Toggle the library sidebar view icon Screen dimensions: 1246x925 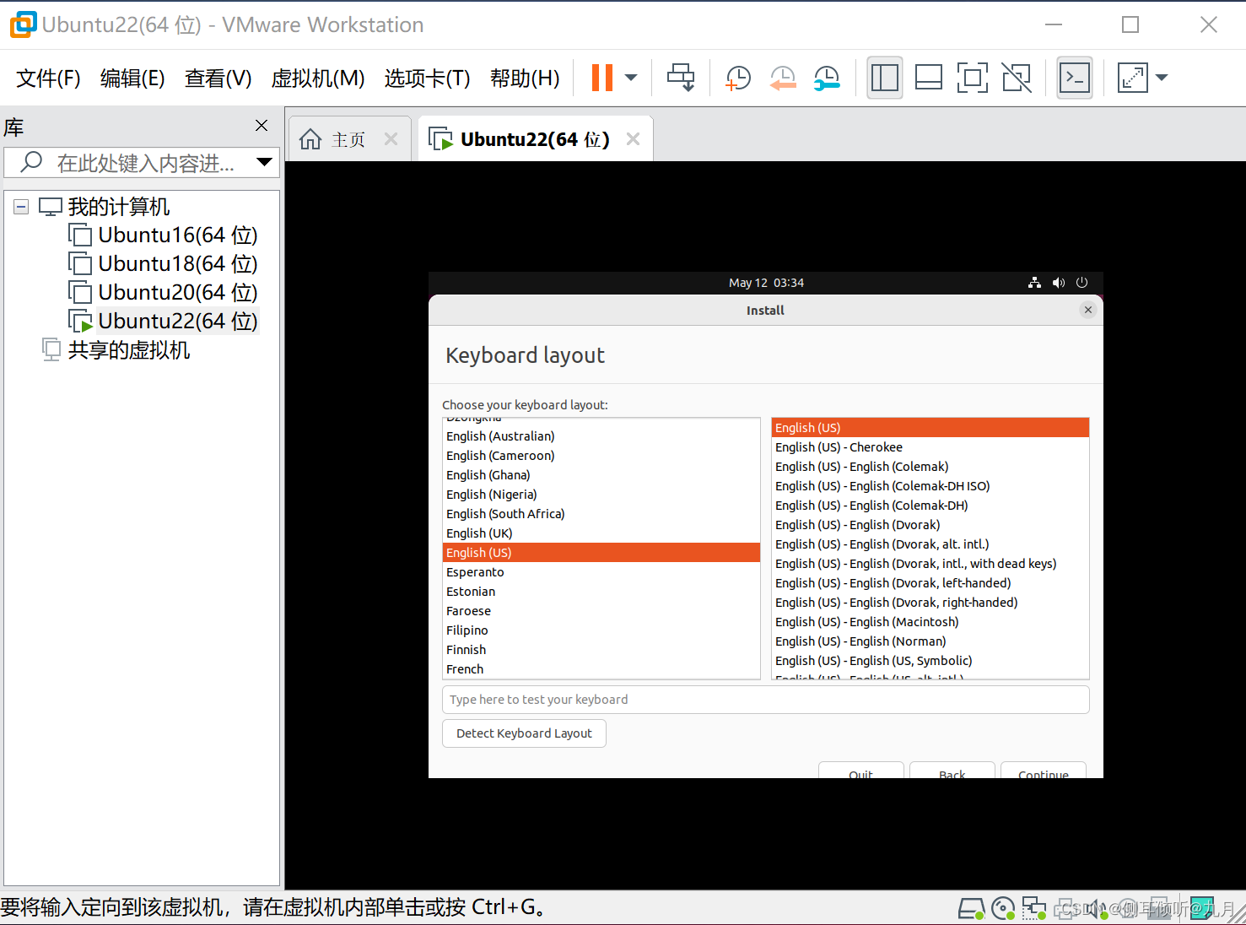point(885,78)
